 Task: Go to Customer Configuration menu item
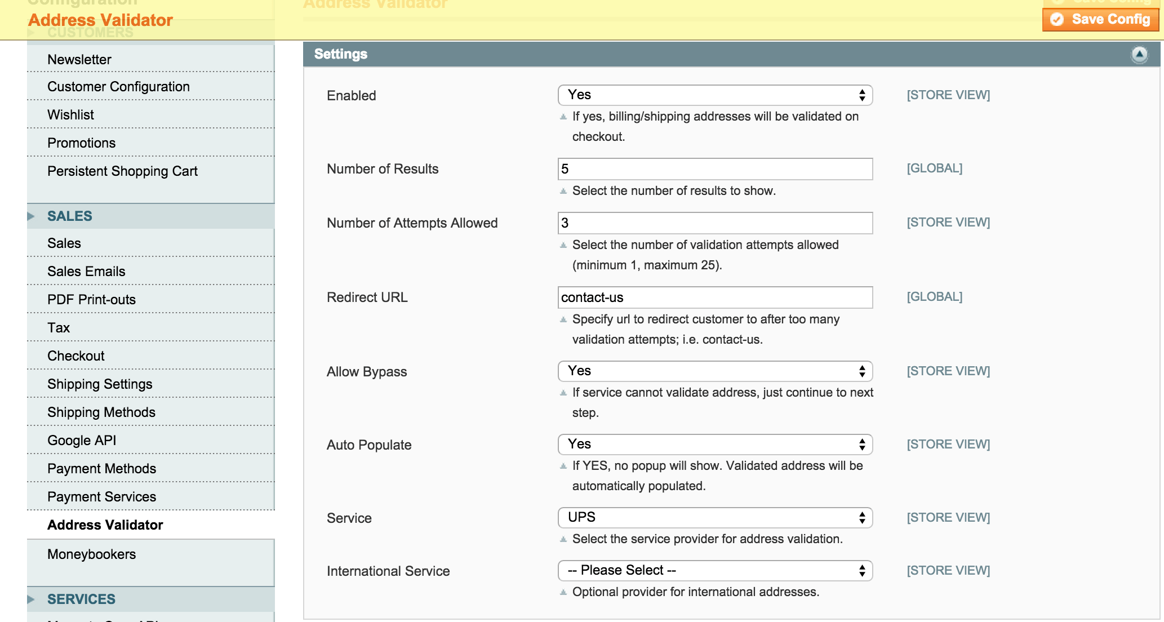pos(118,87)
